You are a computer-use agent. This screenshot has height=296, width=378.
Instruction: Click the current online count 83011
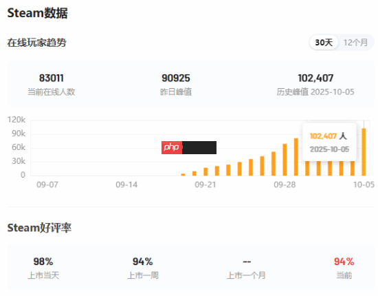[52, 78]
